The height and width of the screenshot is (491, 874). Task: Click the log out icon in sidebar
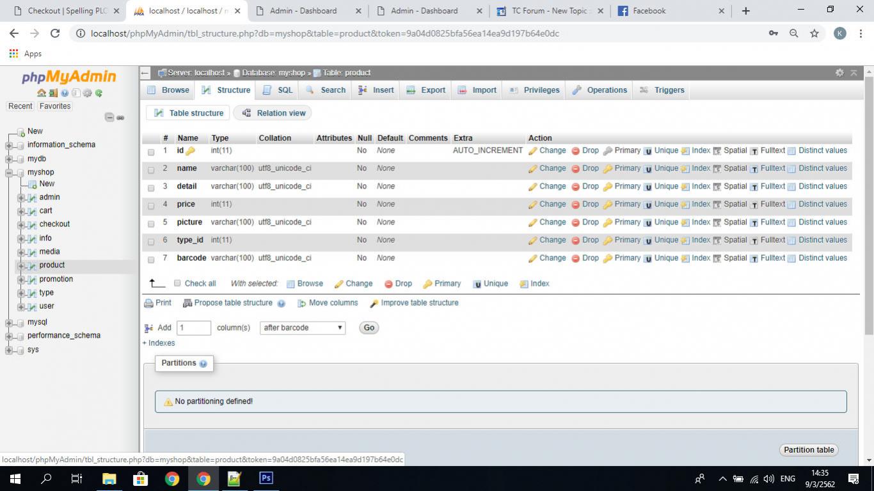[x=53, y=93]
